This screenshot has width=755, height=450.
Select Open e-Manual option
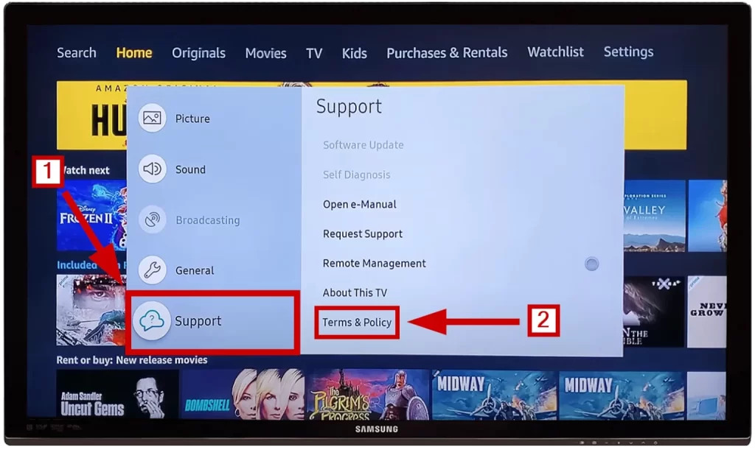[359, 204]
